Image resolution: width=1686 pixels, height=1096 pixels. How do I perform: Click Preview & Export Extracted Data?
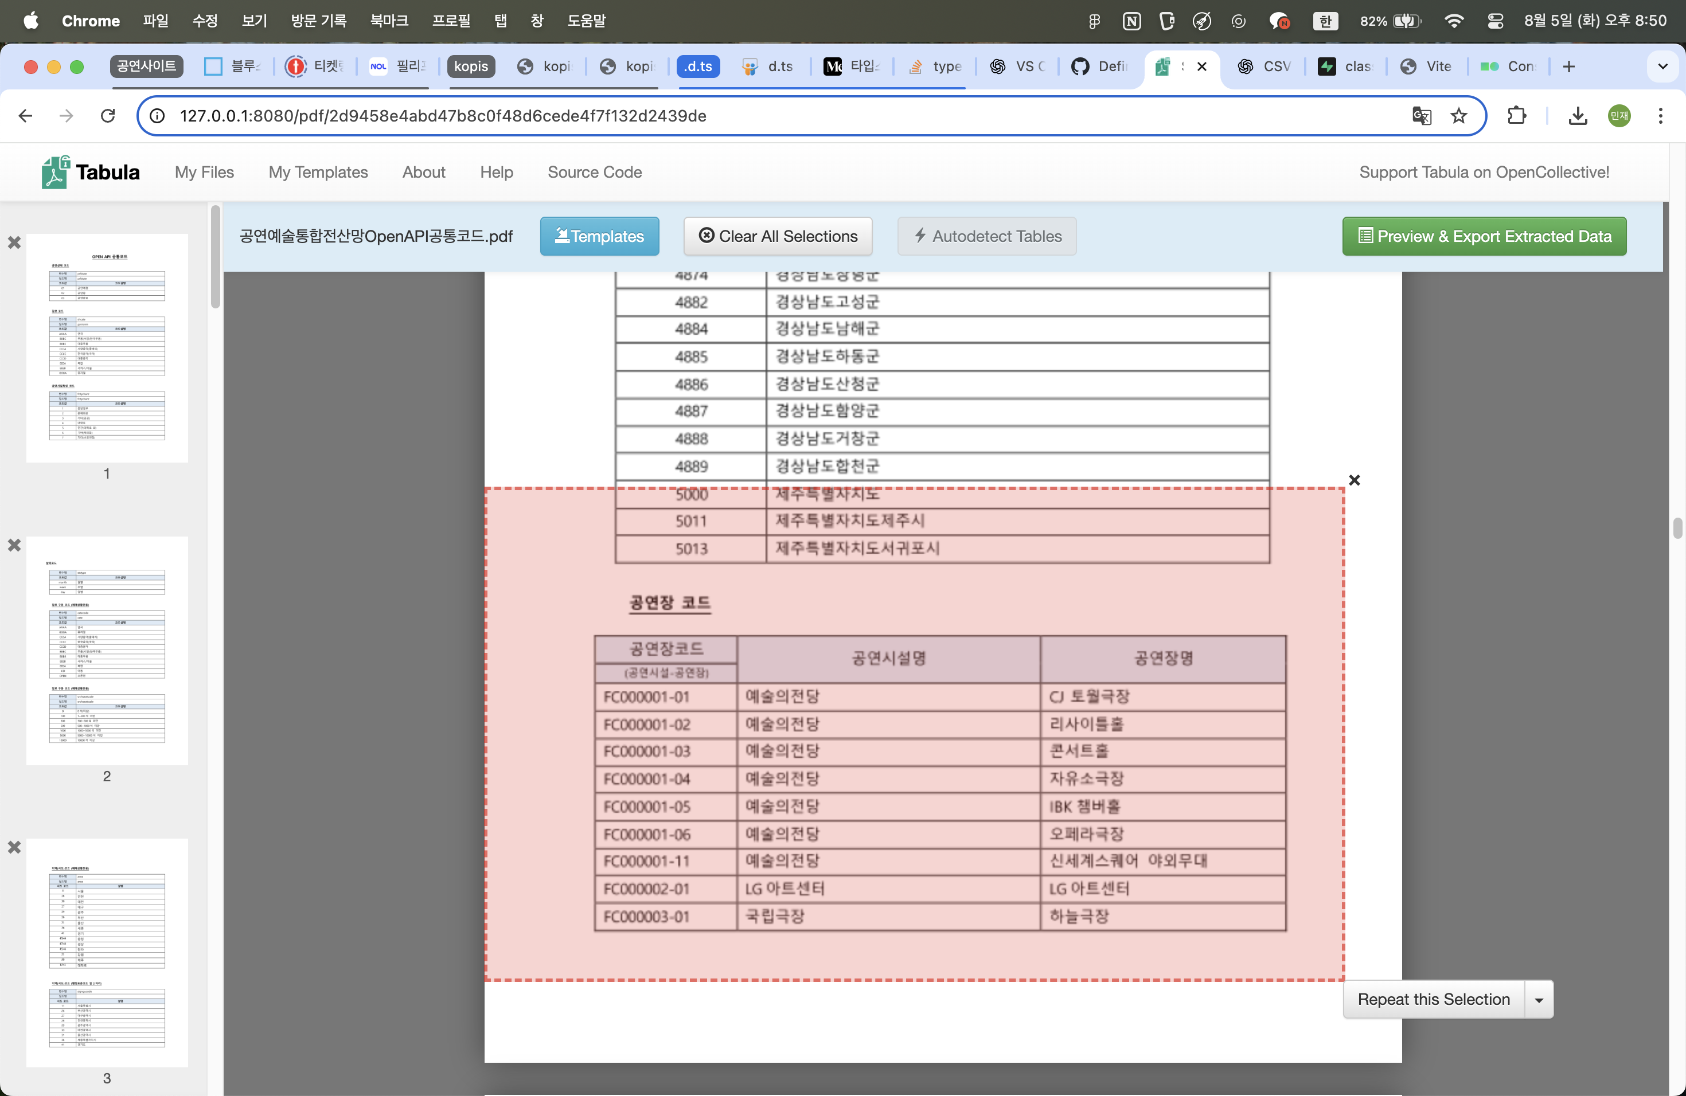click(1484, 237)
